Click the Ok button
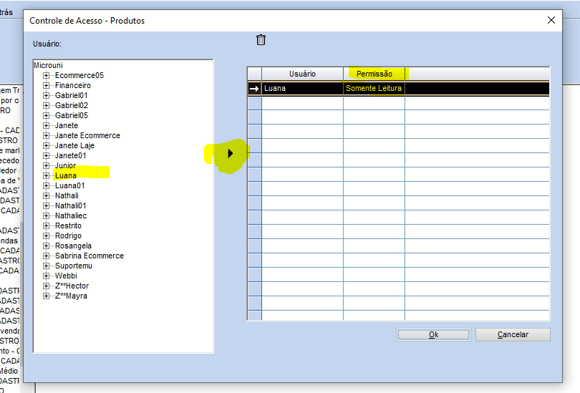Screen dimensions: 580x393 click(433, 334)
